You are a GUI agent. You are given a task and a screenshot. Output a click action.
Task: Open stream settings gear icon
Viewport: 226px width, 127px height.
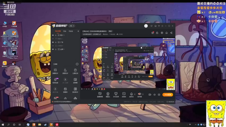tap(159, 95)
